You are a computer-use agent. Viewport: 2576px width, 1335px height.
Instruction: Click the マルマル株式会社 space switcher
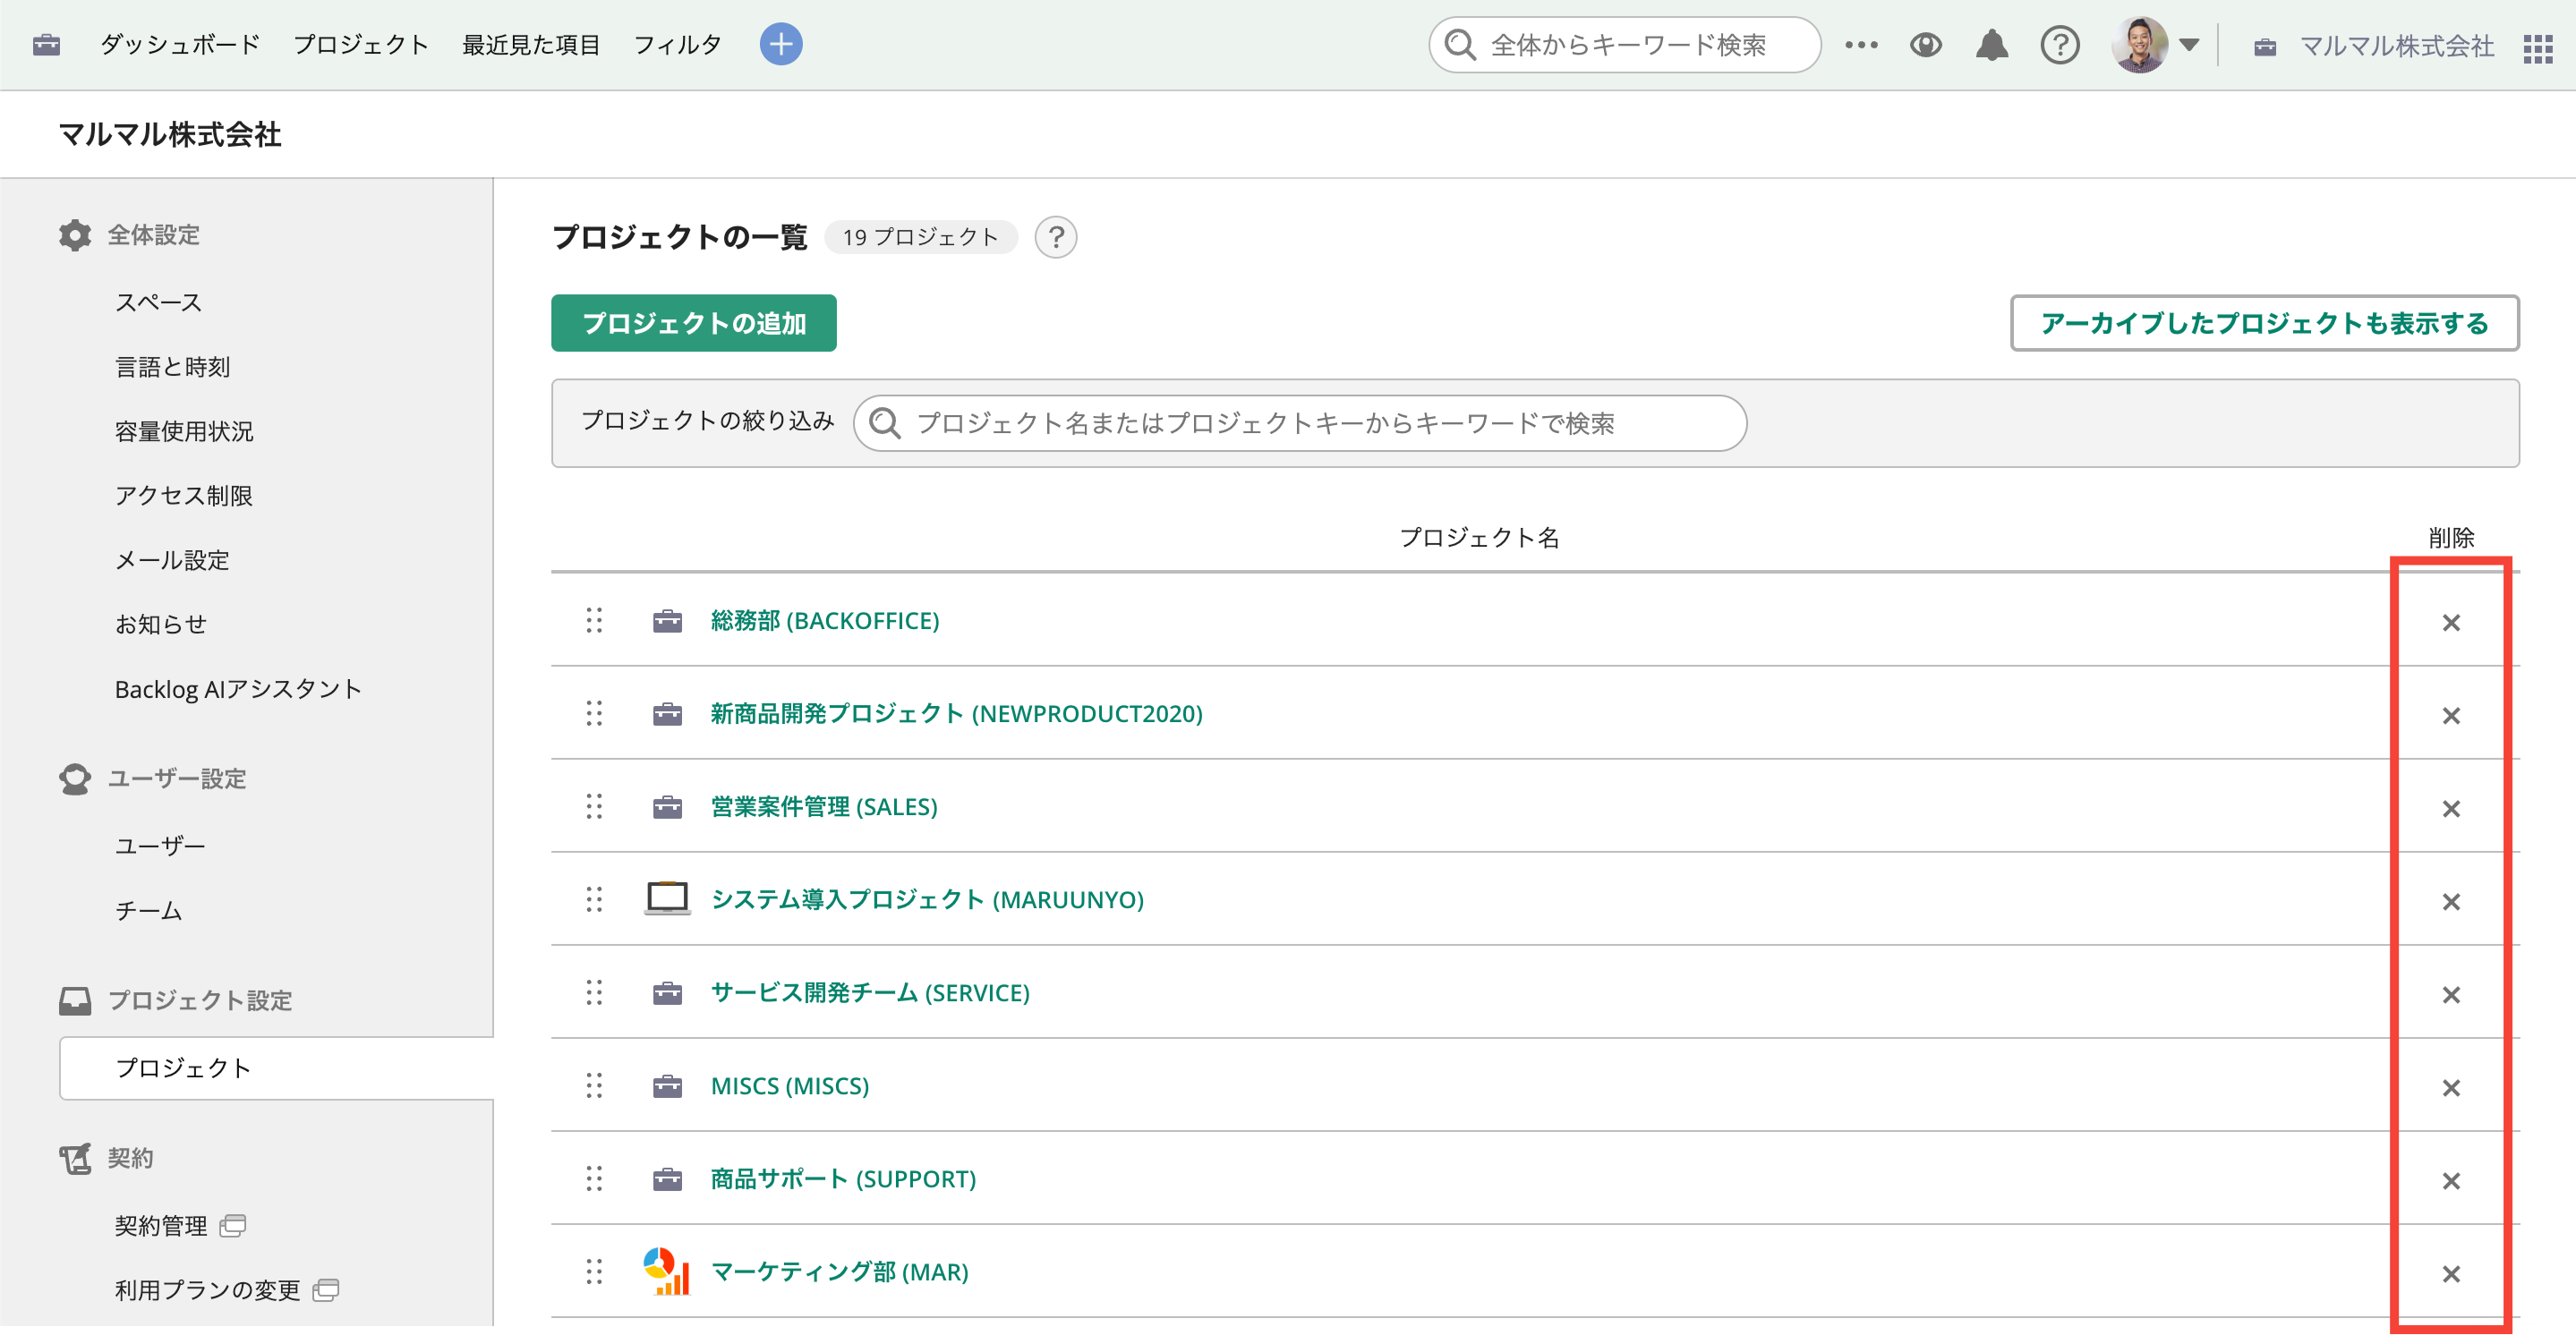click(x=2374, y=46)
